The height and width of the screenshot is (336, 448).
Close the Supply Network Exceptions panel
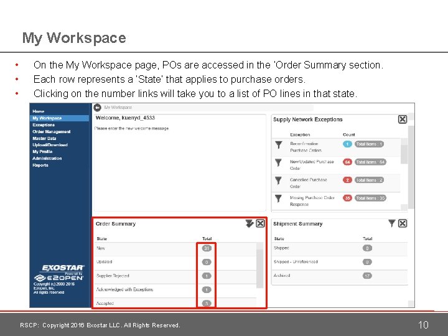pyautogui.click(x=403, y=119)
